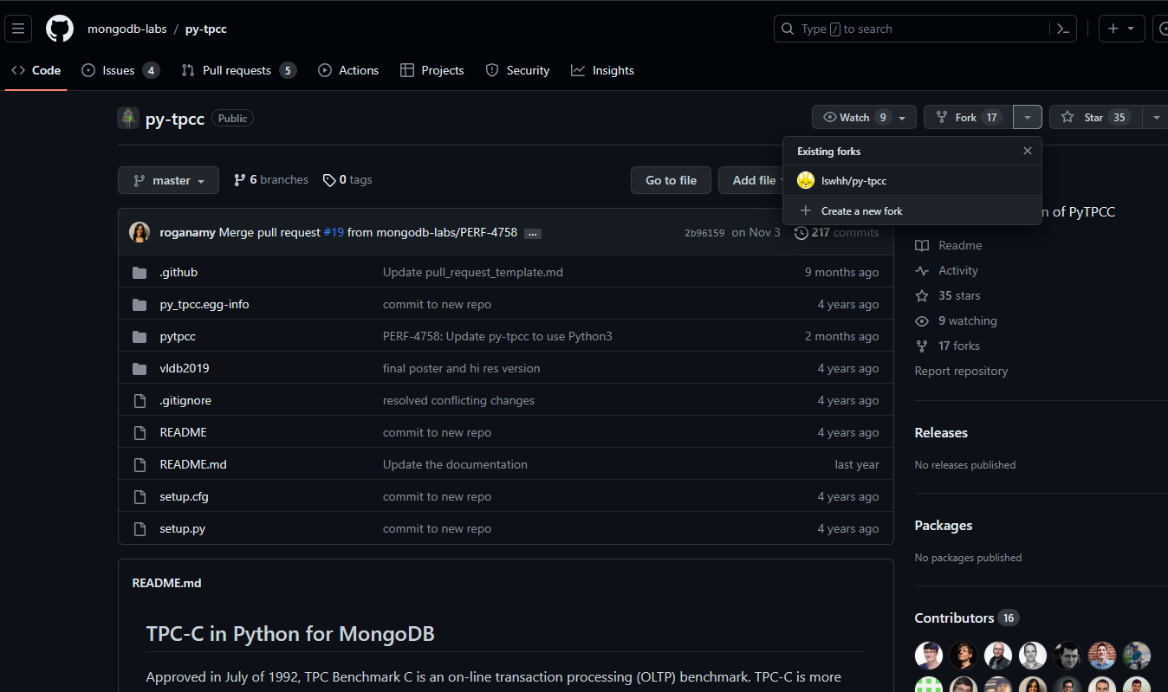Click the branches icon near 6 branches
The height and width of the screenshot is (692, 1168).
[x=239, y=180]
